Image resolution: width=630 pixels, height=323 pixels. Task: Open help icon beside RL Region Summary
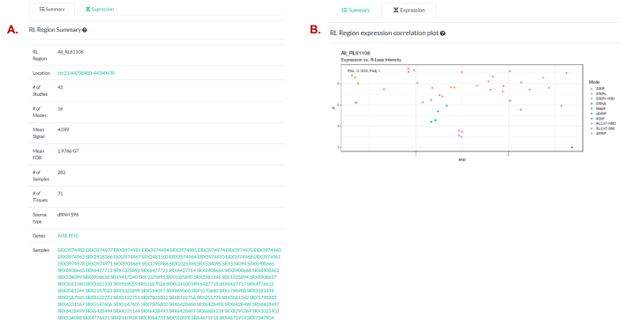click(85, 30)
